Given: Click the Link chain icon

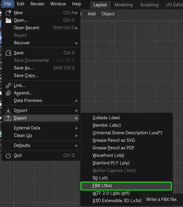Looking at the screenshot, I should (x=8, y=85).
